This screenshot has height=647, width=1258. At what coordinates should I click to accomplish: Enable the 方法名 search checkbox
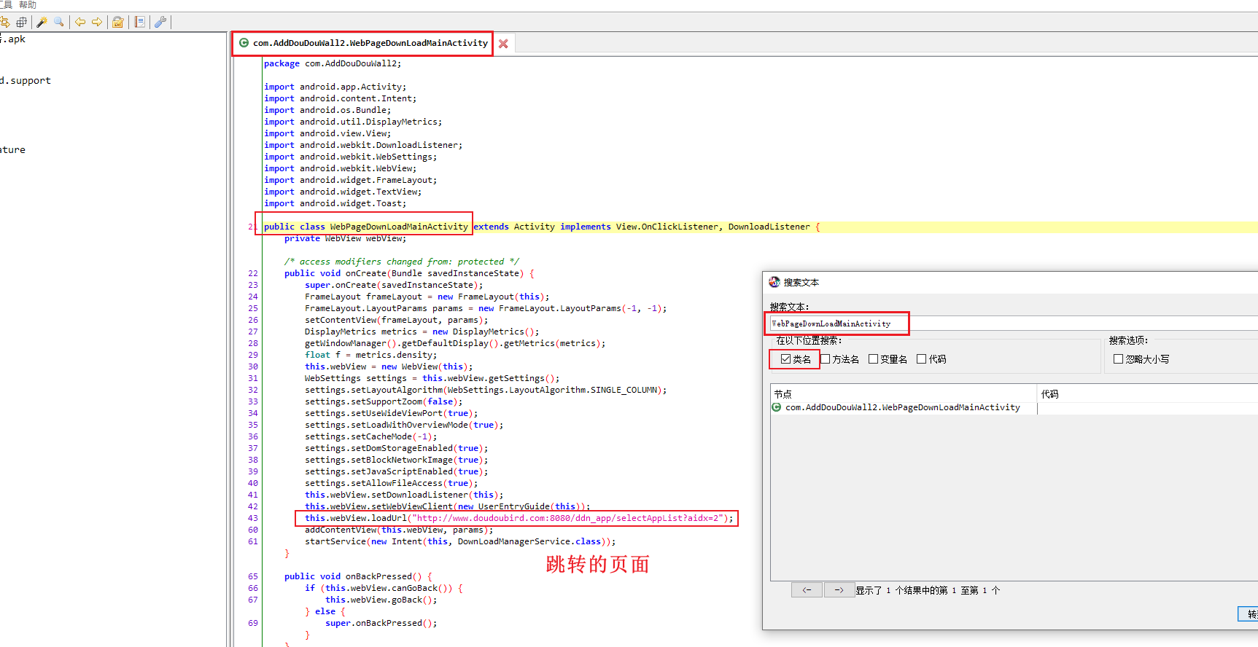826,359
